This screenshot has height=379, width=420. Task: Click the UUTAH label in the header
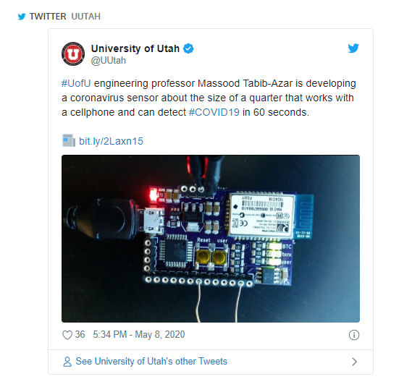click(85, 17)
